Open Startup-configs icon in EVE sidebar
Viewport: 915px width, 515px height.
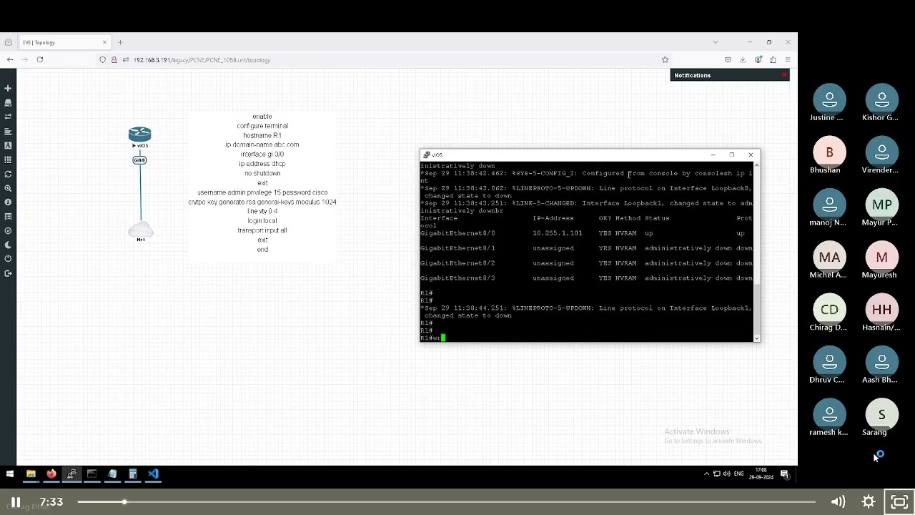pyautogui.click(x=8, y=132)
